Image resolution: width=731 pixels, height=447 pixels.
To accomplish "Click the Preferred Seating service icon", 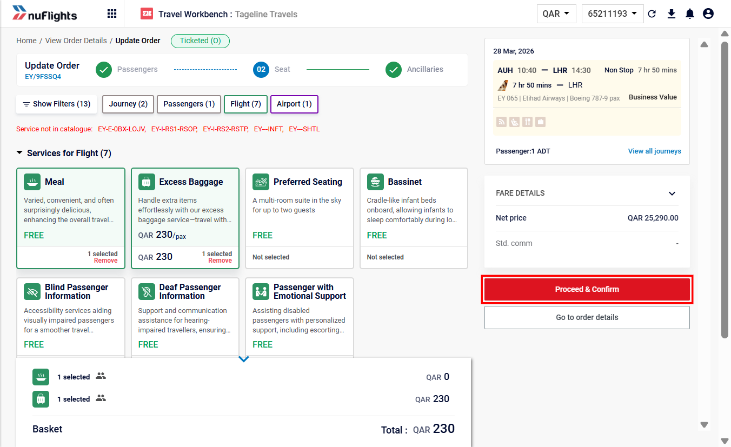I will coord(261,182).
